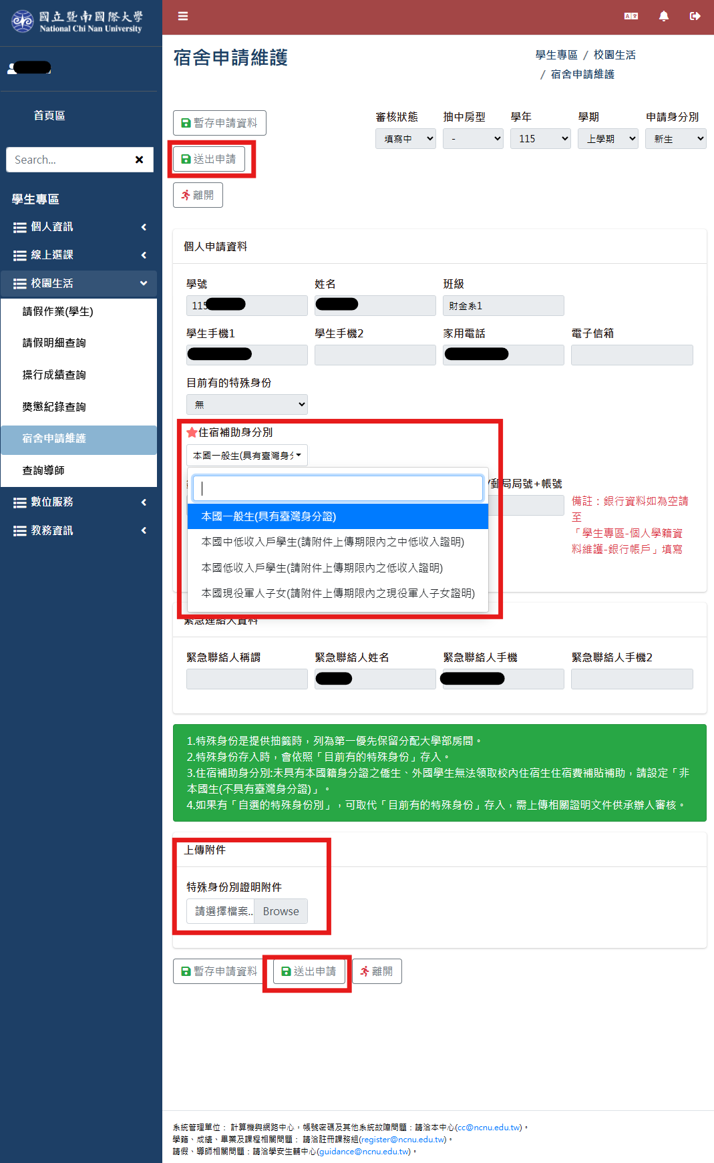
Task: Select 本國低收入戶學生 option
Action: pyautogui.click(x=338, y=568)
